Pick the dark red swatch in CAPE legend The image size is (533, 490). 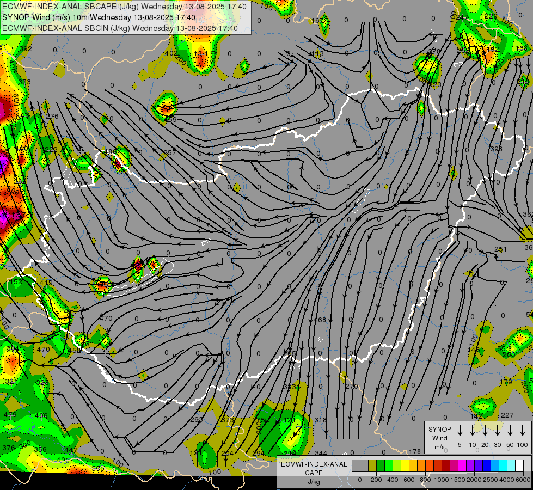(446, 465)
